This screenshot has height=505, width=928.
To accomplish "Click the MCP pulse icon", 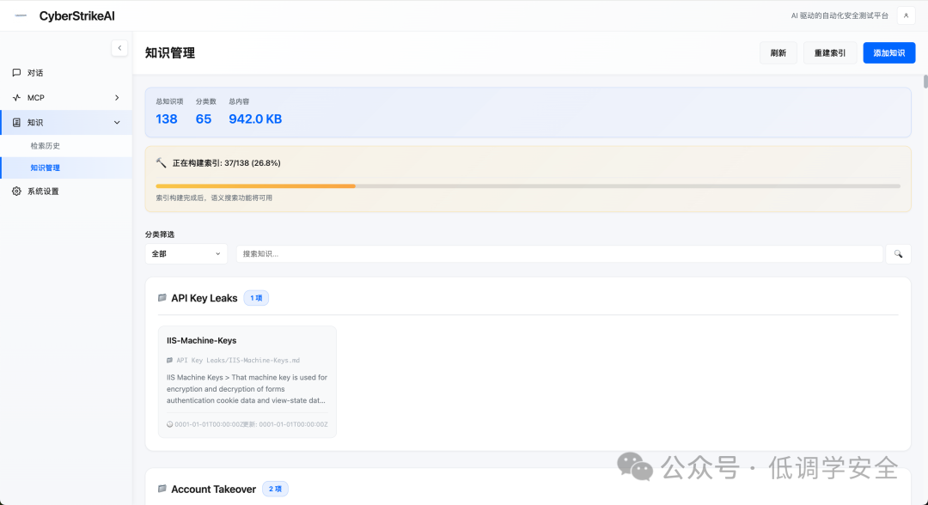I will 16,98.
